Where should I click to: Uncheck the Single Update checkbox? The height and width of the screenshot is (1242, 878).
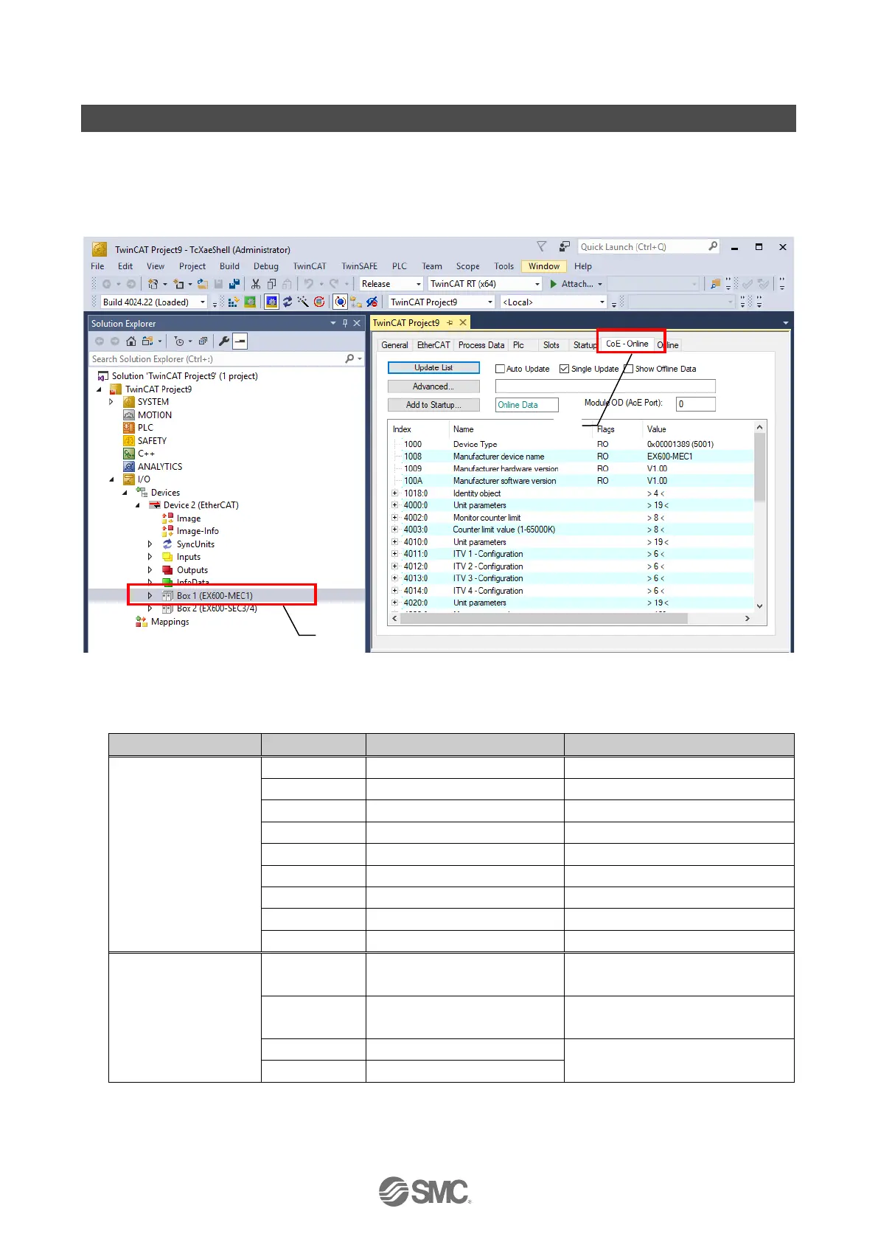point(564,369)
